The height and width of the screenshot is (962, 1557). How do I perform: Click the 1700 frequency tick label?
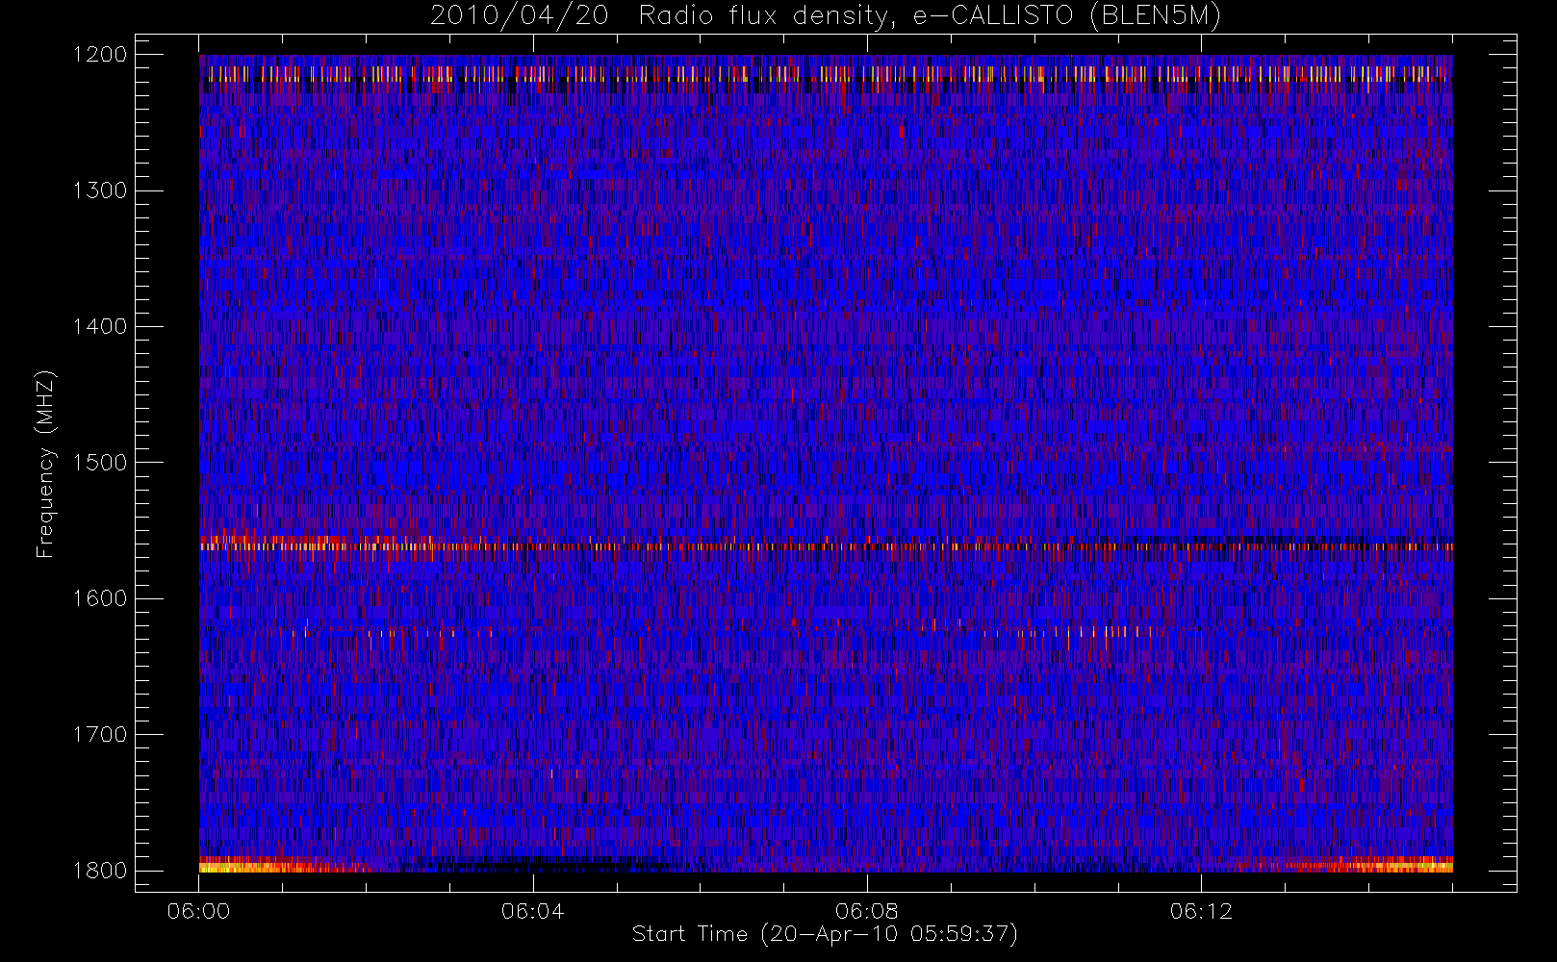(101, 734)
